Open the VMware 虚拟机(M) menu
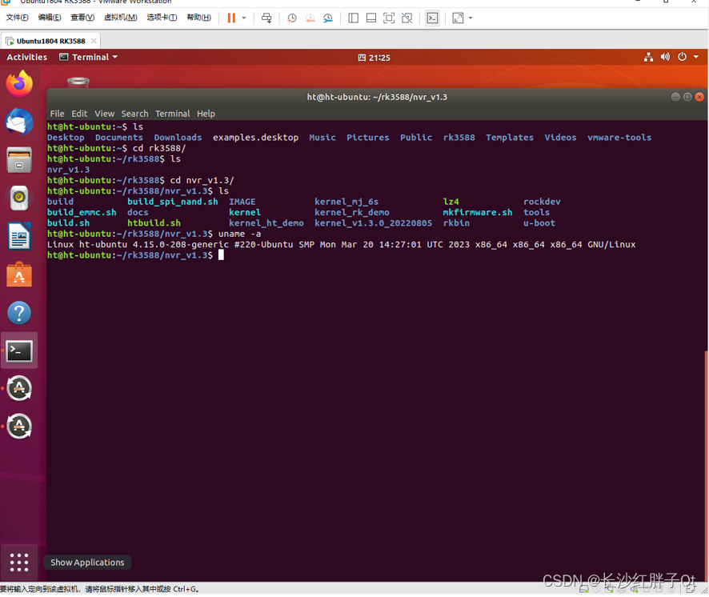The image size is (709, 597). click(x=120, y=18)
